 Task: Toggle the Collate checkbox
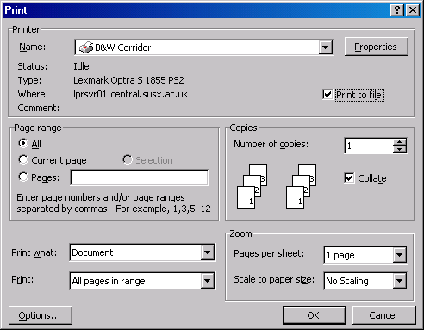pyautogui.click(x=349, y=178)
